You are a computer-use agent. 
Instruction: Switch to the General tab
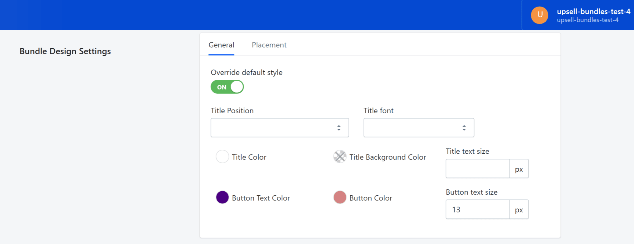[221, 45]
